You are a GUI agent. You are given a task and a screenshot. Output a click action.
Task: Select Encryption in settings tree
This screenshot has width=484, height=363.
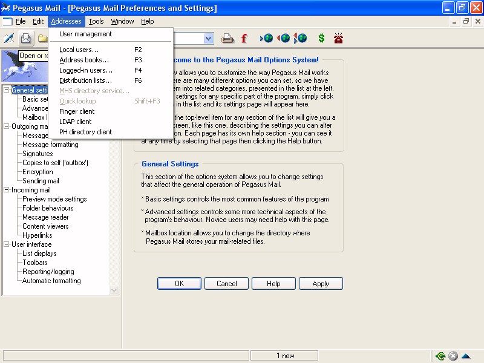coord(38,172)
